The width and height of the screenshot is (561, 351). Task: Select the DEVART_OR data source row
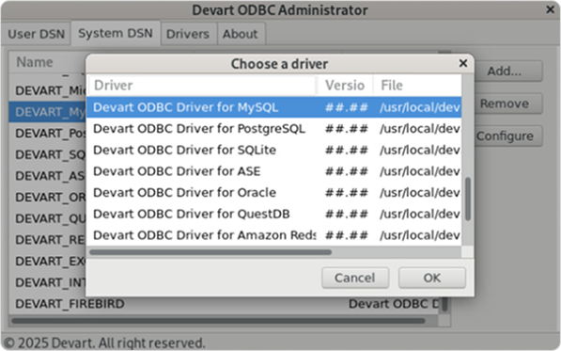[48, 198]
